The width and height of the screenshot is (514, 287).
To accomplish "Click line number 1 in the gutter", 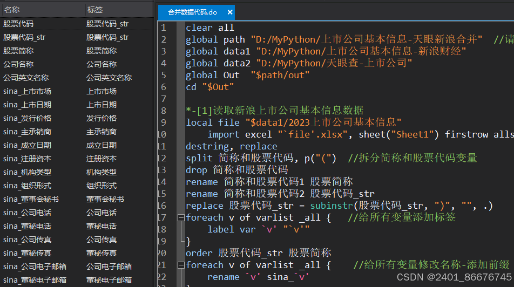I will tap(164, 28).
